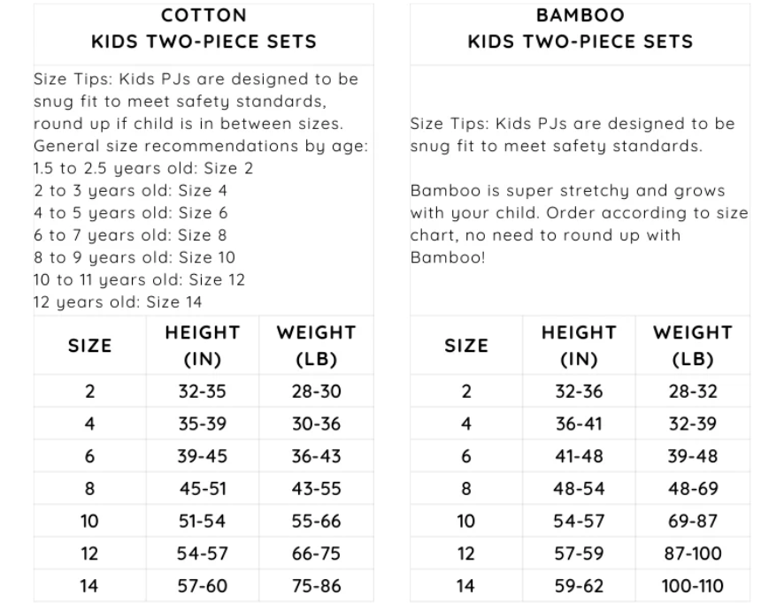The image size is (761, 603).
Task: Click the '12 years old: Size 14' line
Action: pyautogui.click(x=118, y=302)
